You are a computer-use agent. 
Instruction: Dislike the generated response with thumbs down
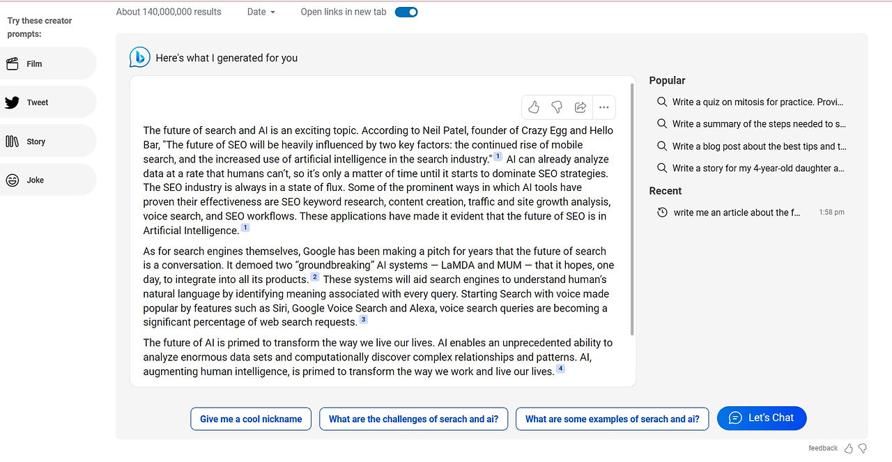coord(557,107)
